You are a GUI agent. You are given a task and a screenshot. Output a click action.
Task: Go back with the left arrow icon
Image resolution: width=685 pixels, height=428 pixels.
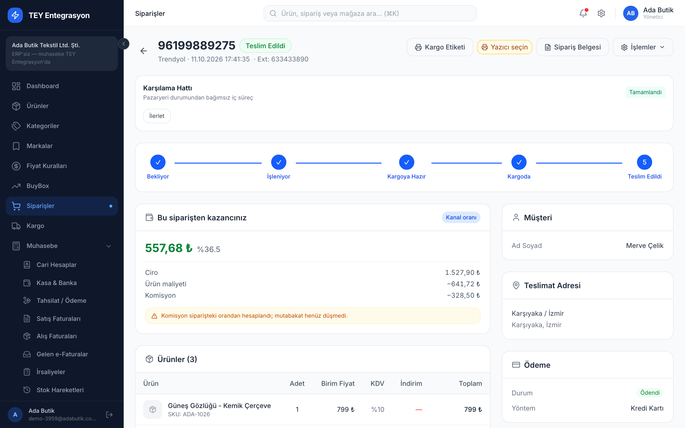pos(143,51)
